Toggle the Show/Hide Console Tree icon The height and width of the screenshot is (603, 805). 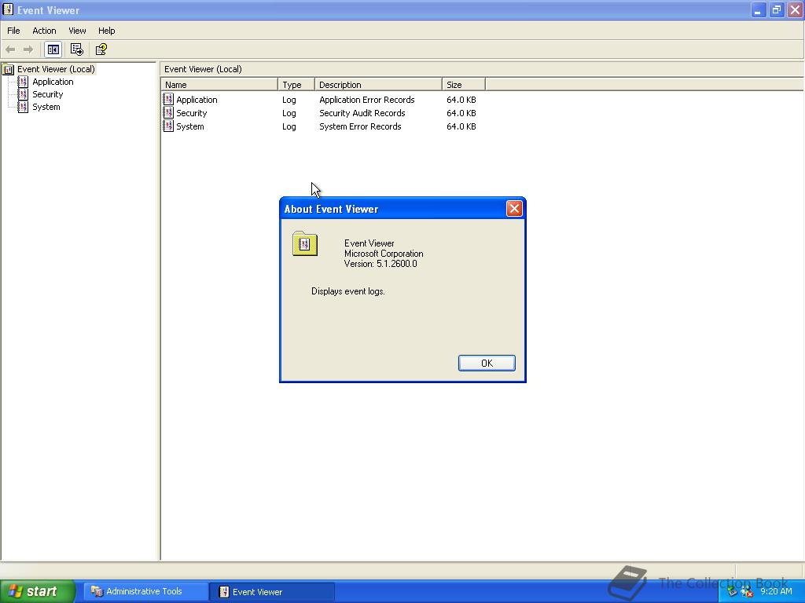pyautogui.click(x=53, y=49)
